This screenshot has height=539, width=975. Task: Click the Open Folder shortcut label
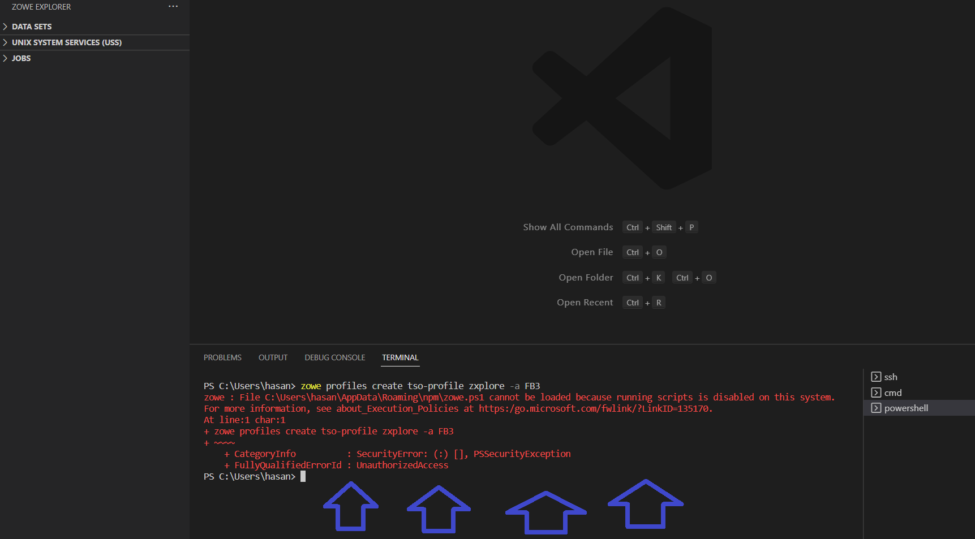coord(586,277)
